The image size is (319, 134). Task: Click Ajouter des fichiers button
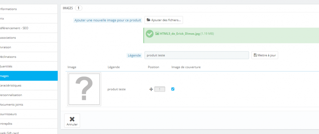point(164,20)
